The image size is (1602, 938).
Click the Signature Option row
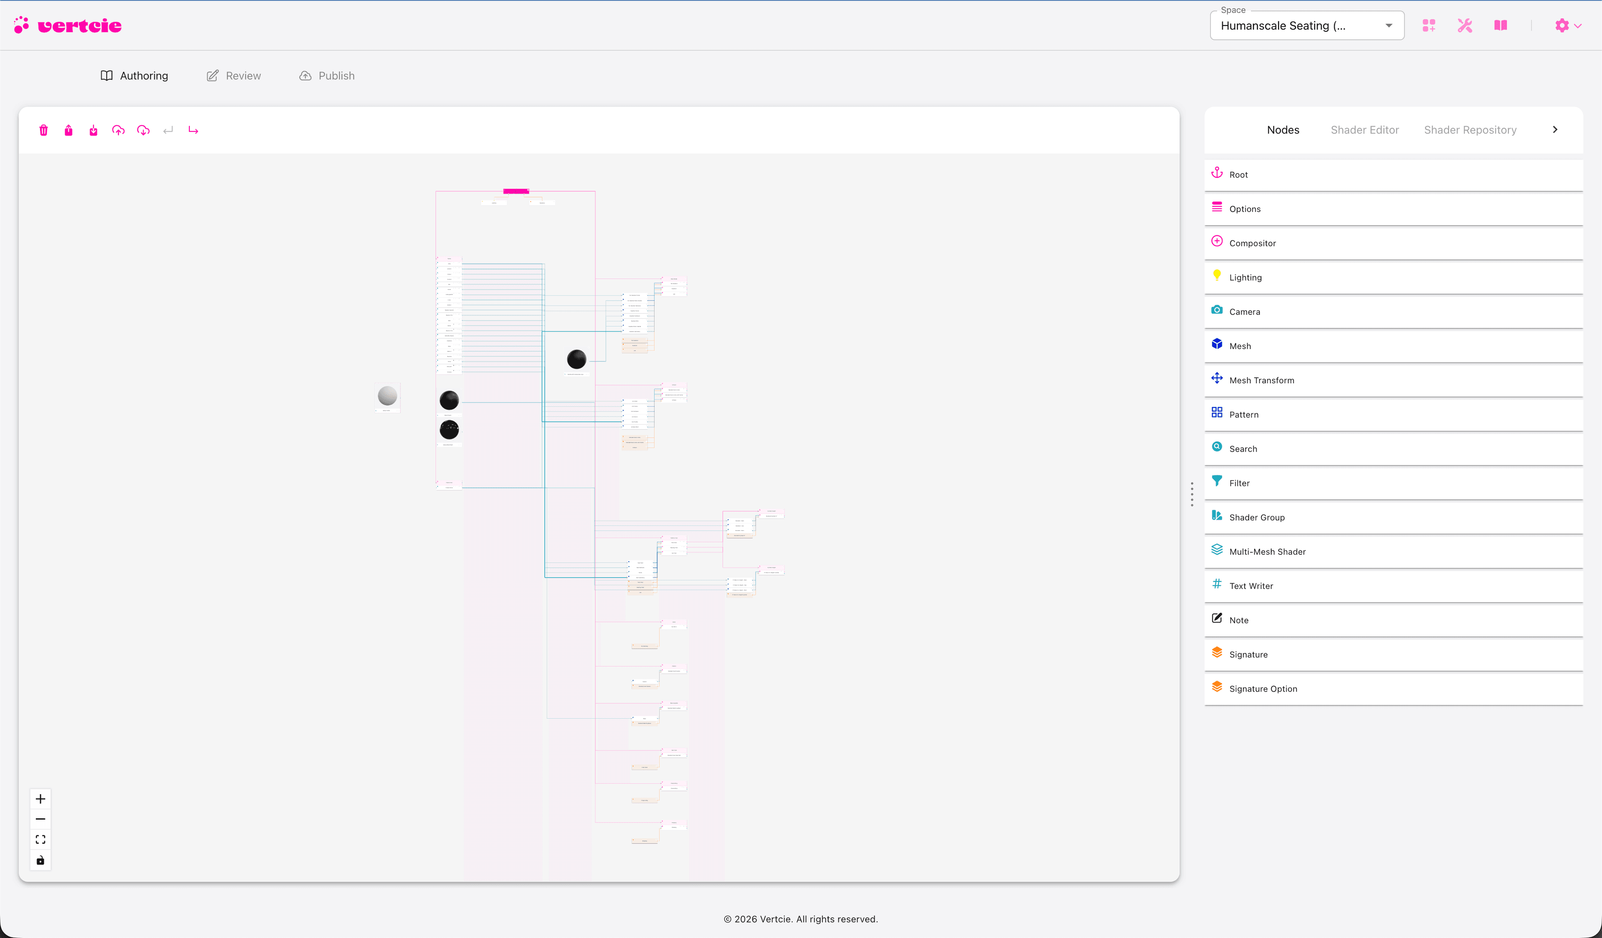point(1393,689)
